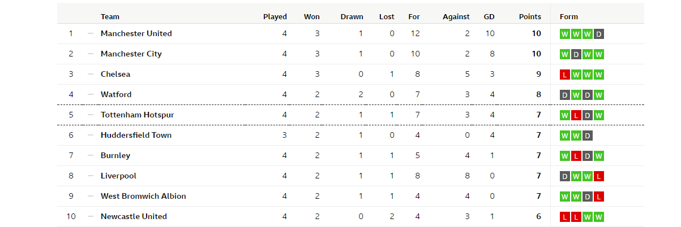This screenshot has width=681, height=227.
Task: Click Burnley's grey D form badge
Action: 588,156
